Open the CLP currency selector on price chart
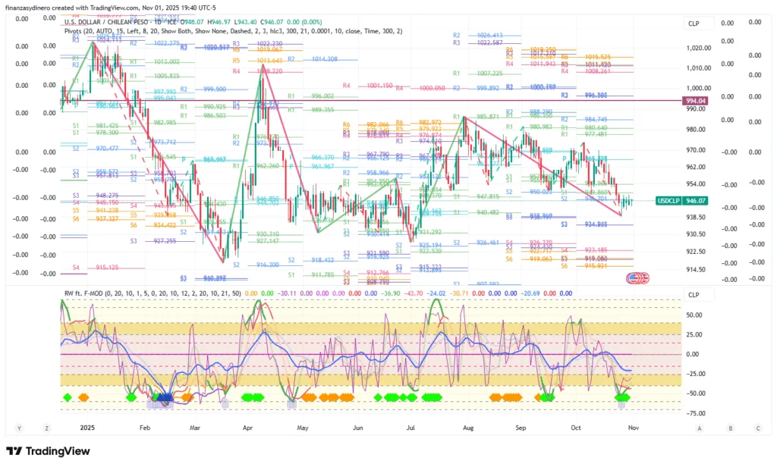The image size is (777, 467). [x=694, y=24]
